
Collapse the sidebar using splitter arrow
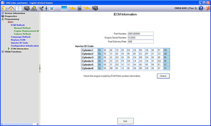point(40,68)
